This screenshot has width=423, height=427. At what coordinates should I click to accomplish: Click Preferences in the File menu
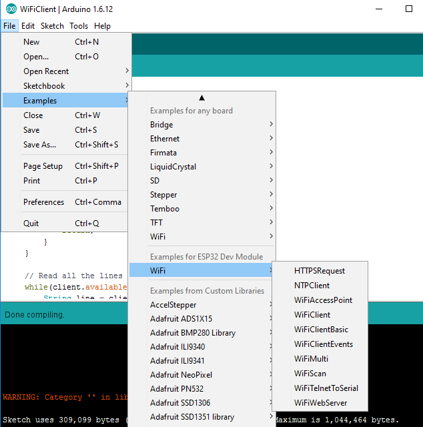(44, 202)
